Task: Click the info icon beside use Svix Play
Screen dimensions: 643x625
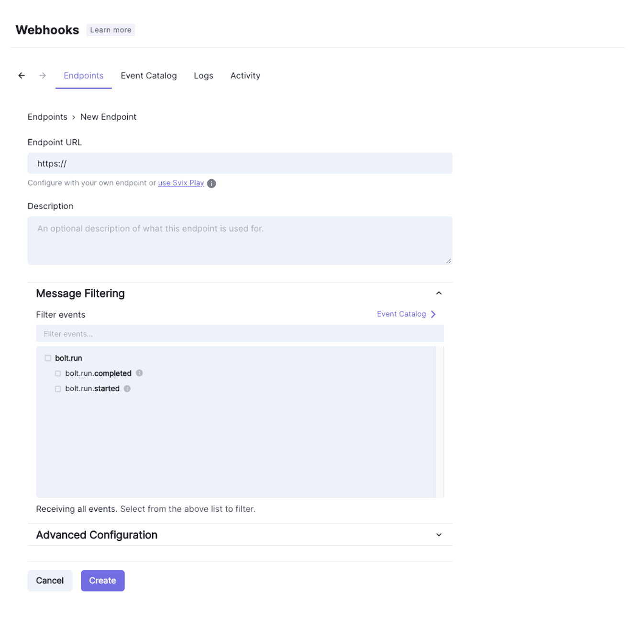Action: point(211,184)
